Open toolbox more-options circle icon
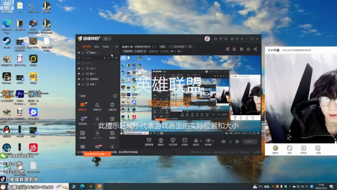 coord(115,96)
